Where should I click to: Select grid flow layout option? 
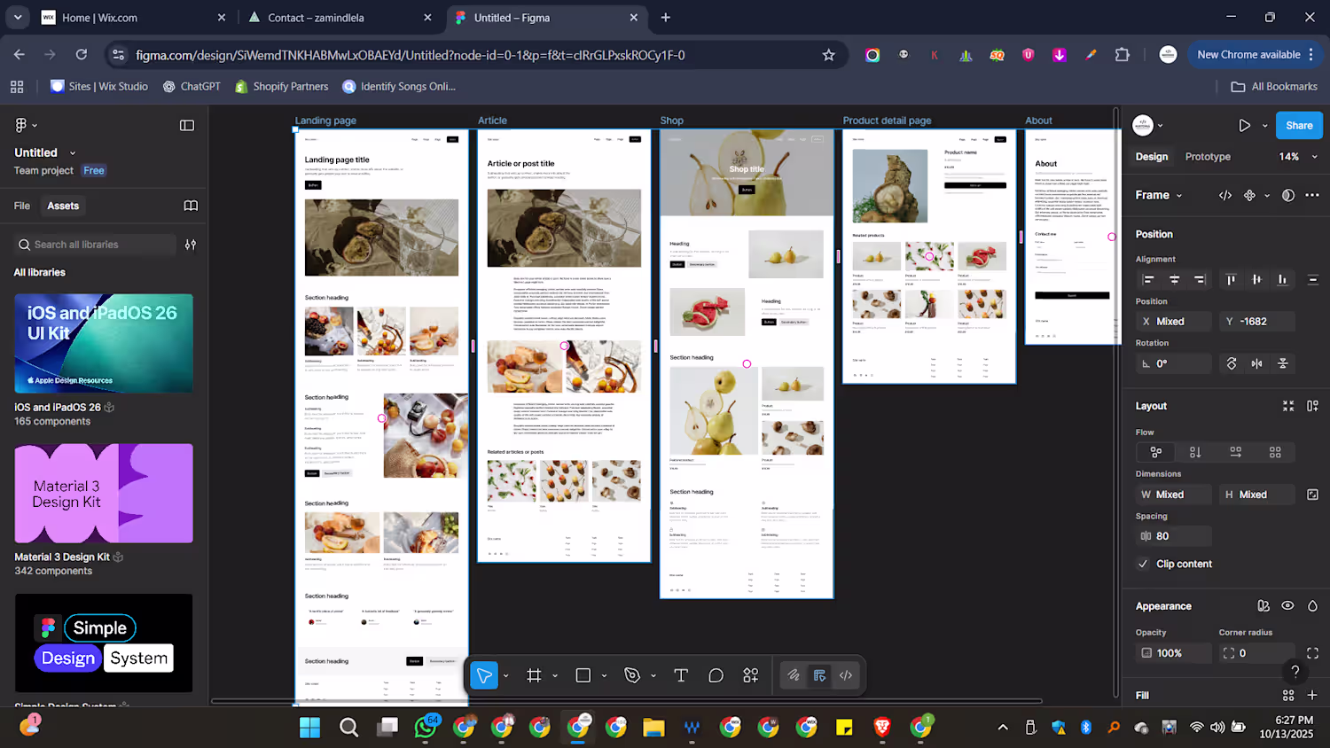[1275, 452]
